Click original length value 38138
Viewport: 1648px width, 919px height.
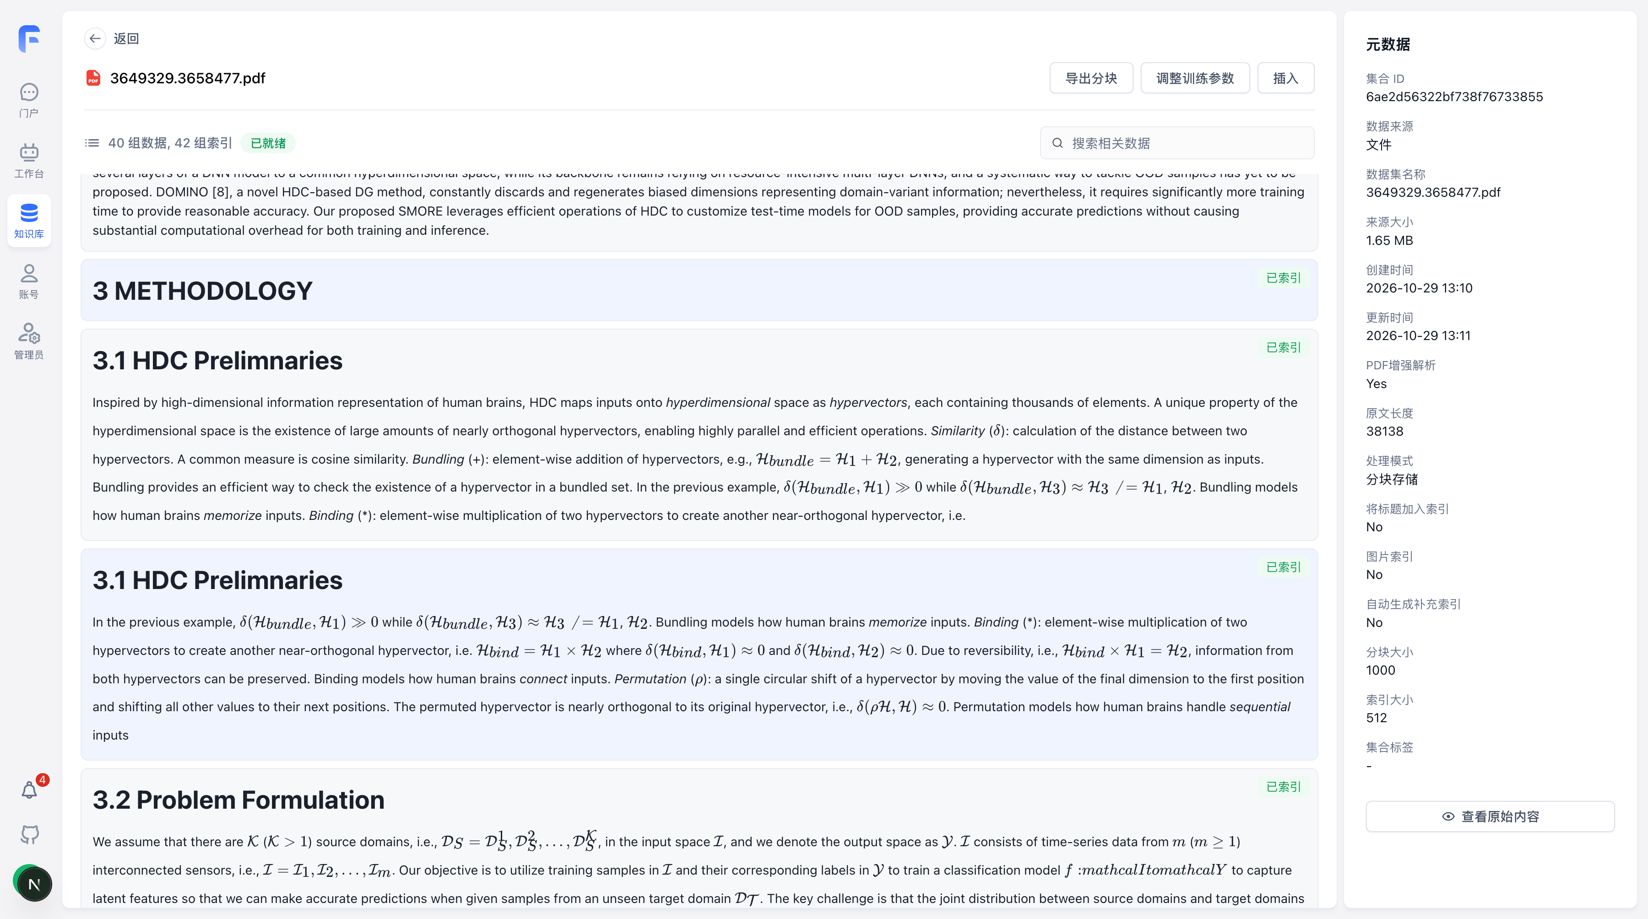pos(1384,432)
